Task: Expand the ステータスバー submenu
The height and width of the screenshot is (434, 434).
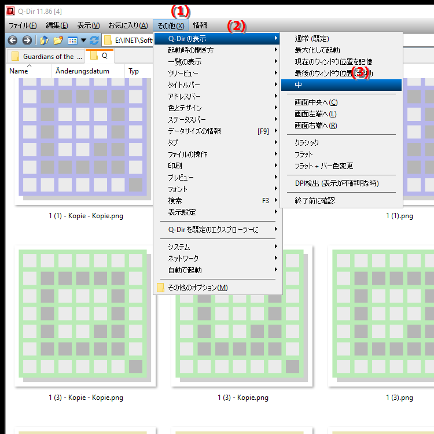Action: [217, 120]
